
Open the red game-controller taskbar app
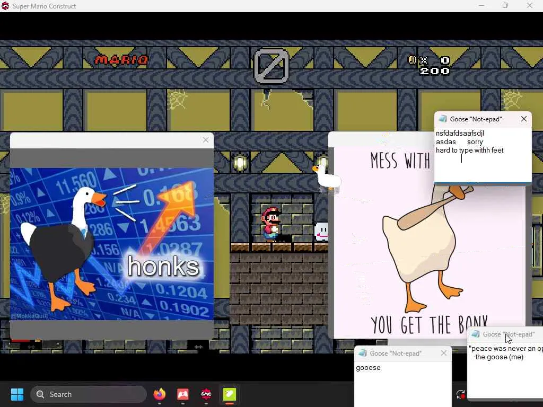coord(182,394)
